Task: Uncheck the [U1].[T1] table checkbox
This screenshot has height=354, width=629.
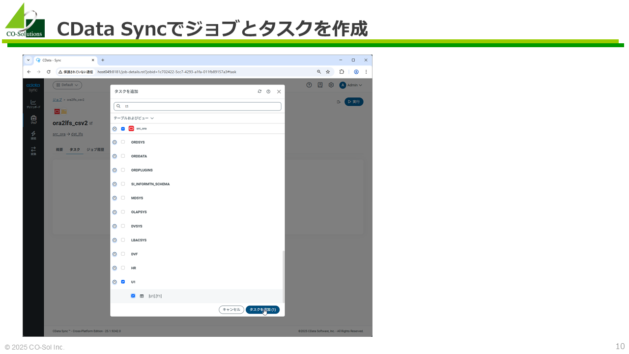Action: click(133, 296)
